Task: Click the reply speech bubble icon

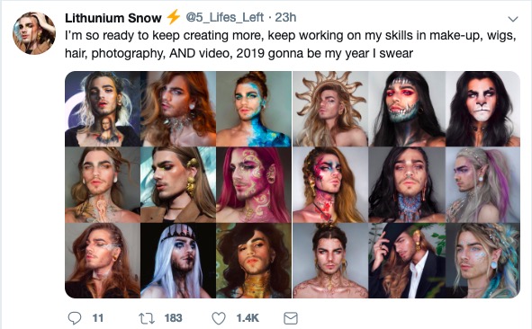Action: 75,318
